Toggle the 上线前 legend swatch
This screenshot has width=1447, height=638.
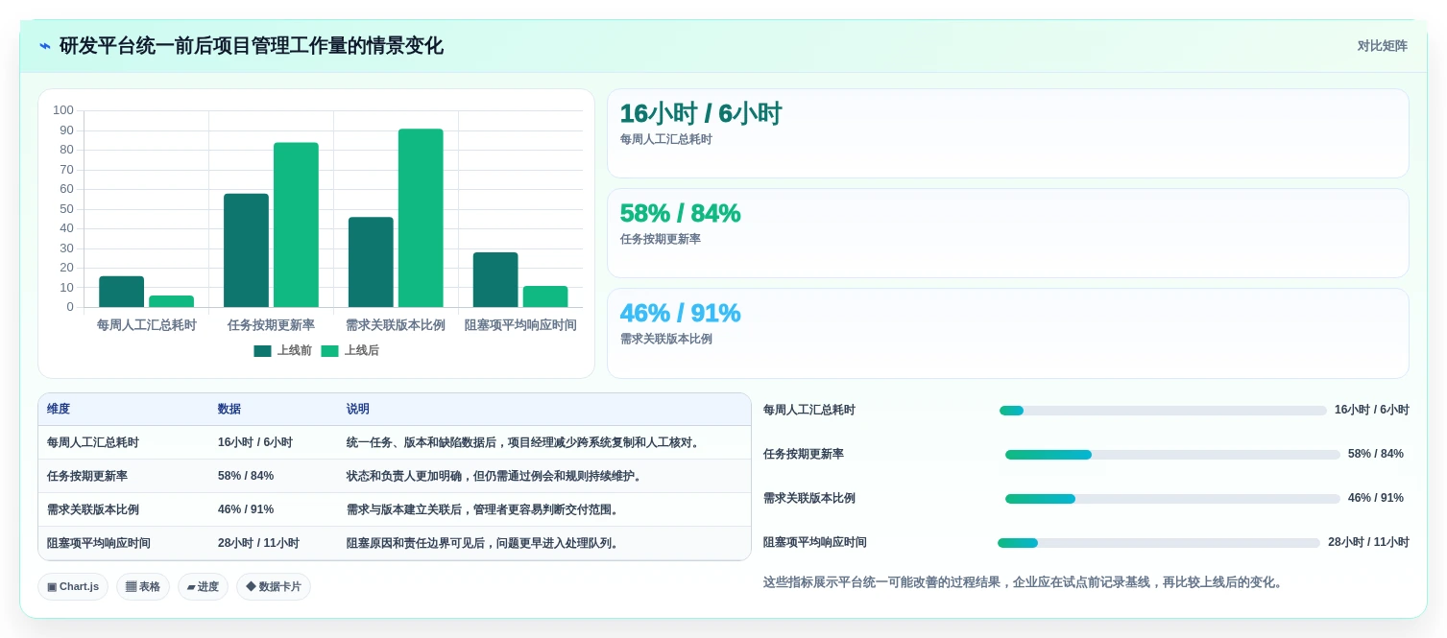tap(262, 351)
